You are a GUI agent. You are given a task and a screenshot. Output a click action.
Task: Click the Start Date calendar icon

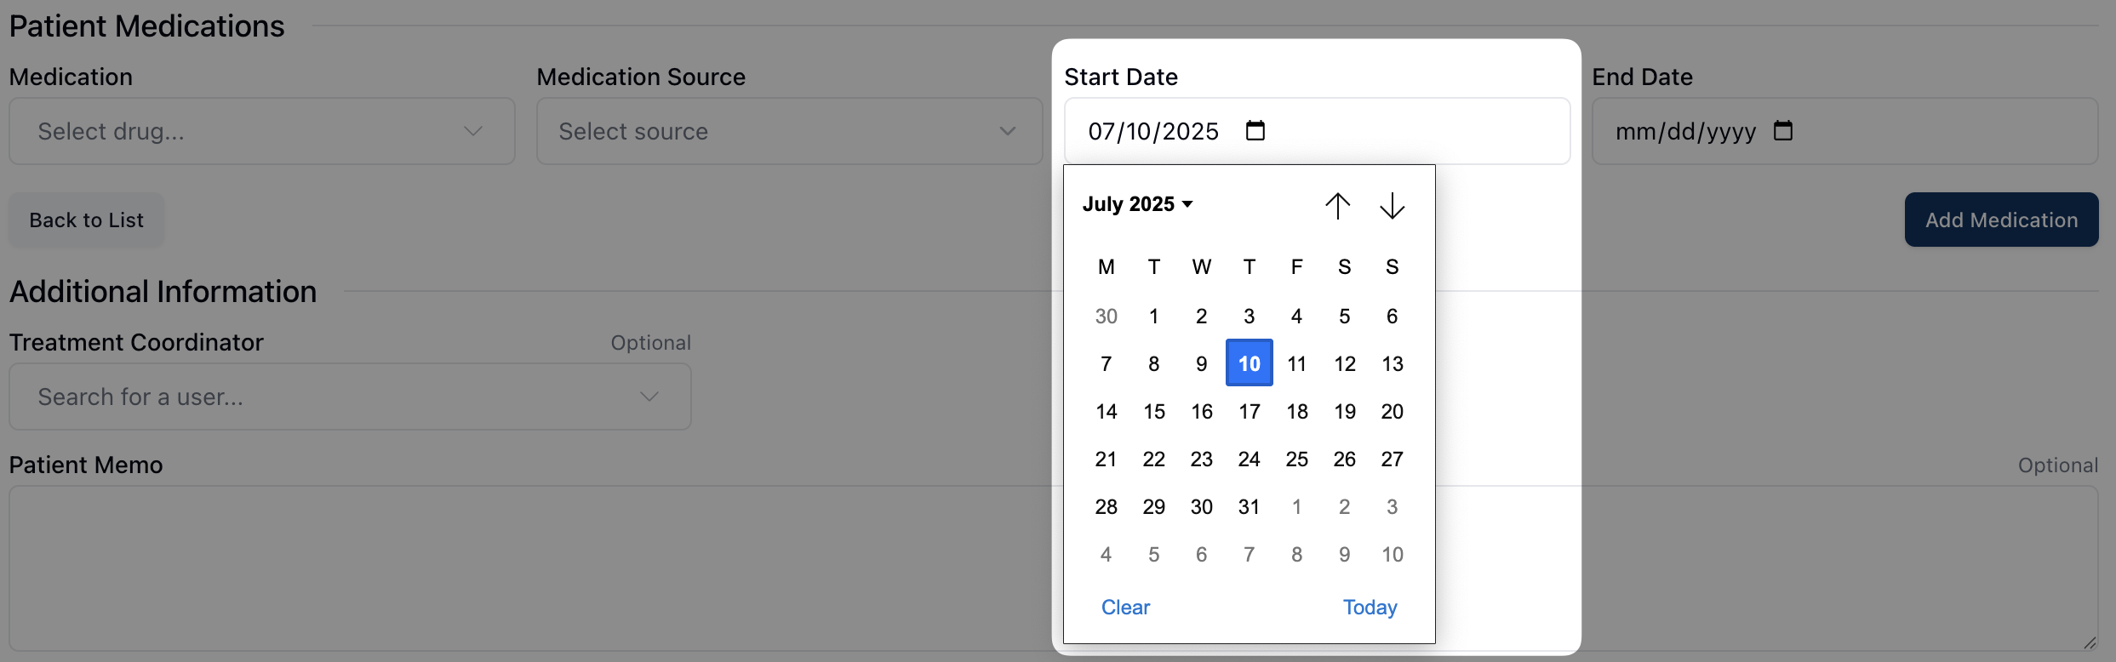[1255, 131]
